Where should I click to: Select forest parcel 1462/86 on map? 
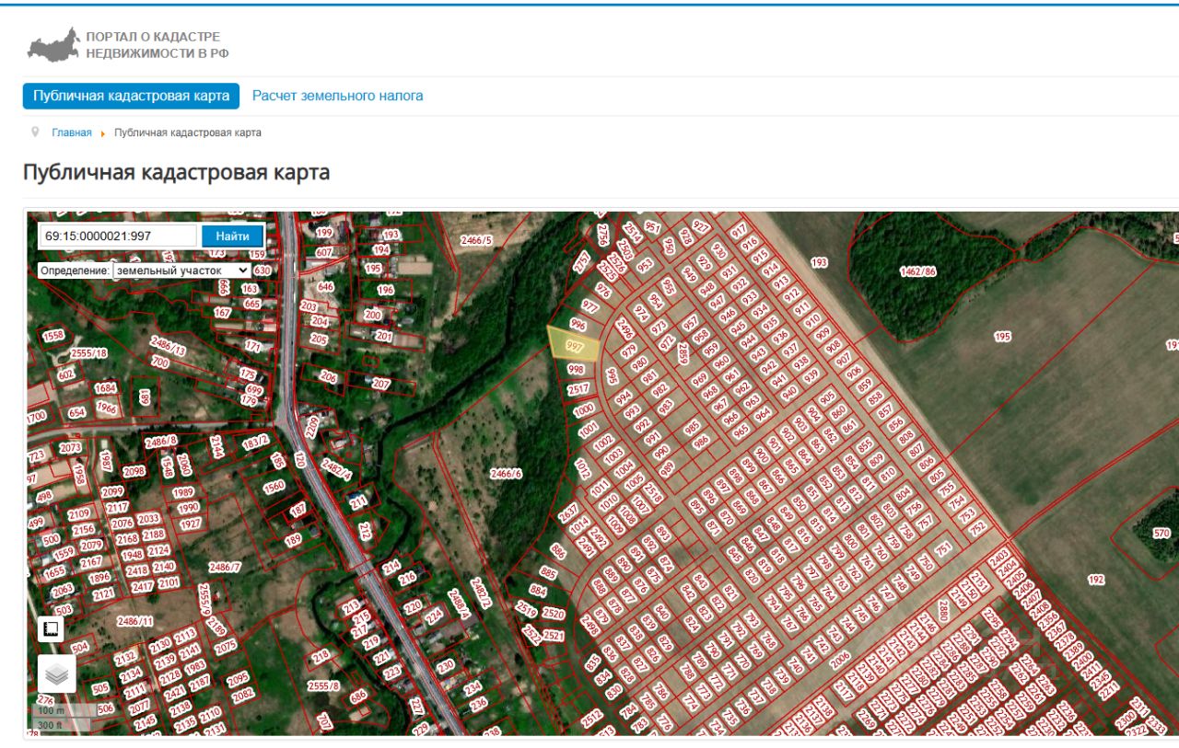(917, 271)
